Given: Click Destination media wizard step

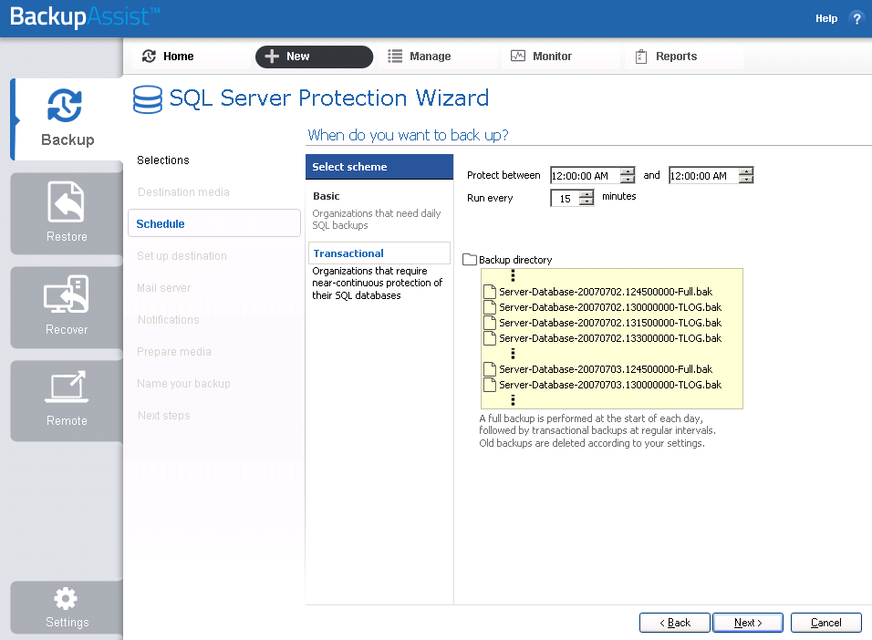Looking at the screenshot, I should tap(183, 191).
